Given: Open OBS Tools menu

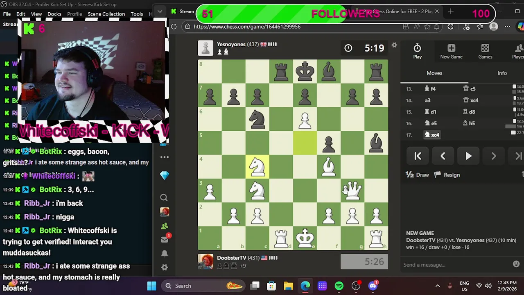Looking at the screenshot, I should [x=137, y=14].
